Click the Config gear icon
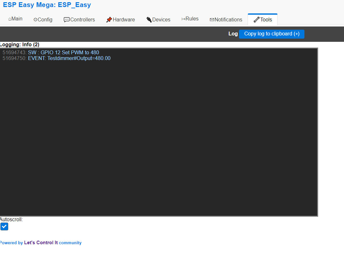 [x=35, y=19]
